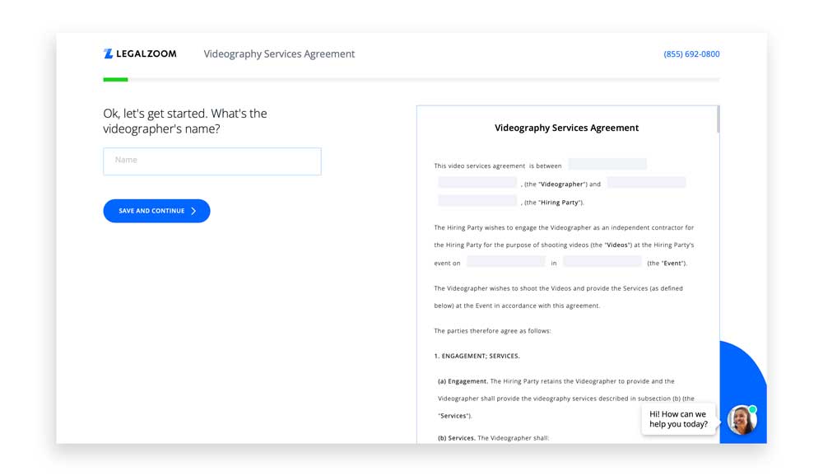Click the blank after 'event on'
This screenshot has width=823, height=476.
click(506, 262)
